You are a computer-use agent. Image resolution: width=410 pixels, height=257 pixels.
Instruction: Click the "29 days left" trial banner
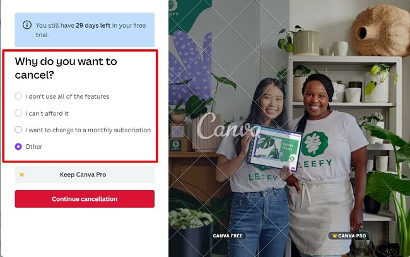click(85, 30)
